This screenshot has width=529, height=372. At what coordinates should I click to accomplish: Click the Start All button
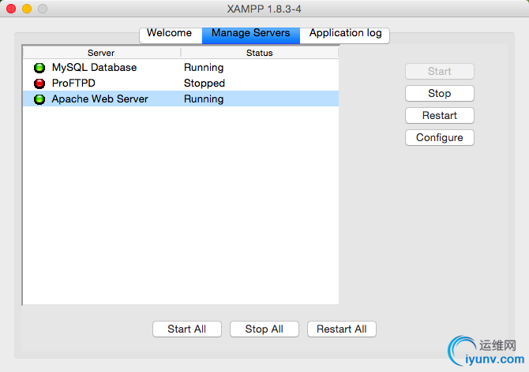pos(187,329)
